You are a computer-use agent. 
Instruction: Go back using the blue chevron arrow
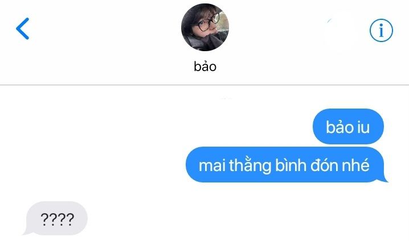tap(22, 28)
